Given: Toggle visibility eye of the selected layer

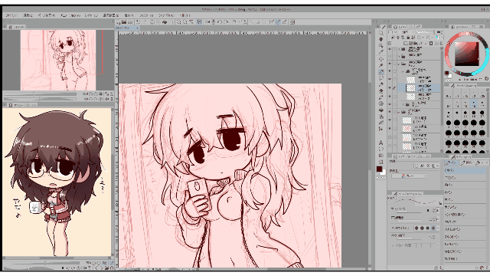Looking at the screenshot, I should click(390, 88).
